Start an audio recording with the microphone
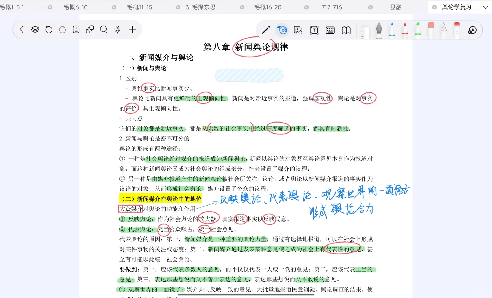Image resolution: width=492 pixels, height=298 pixels. coord(117,30)
